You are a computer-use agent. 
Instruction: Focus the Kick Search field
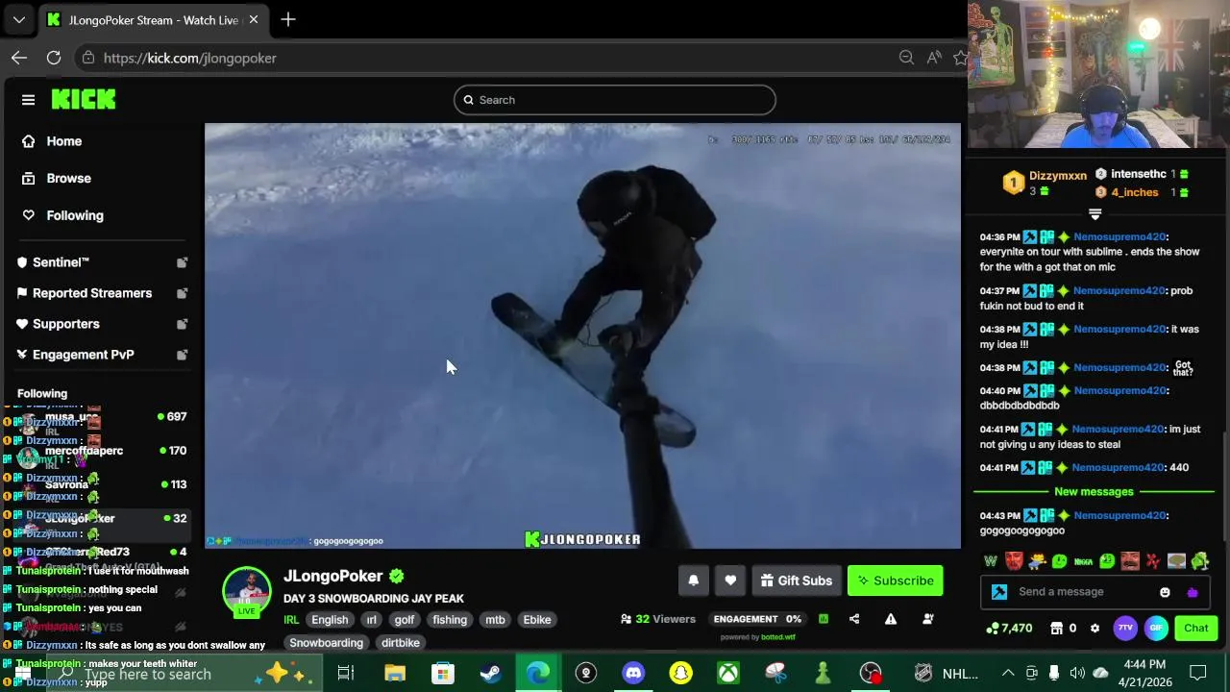coord(615,100)
